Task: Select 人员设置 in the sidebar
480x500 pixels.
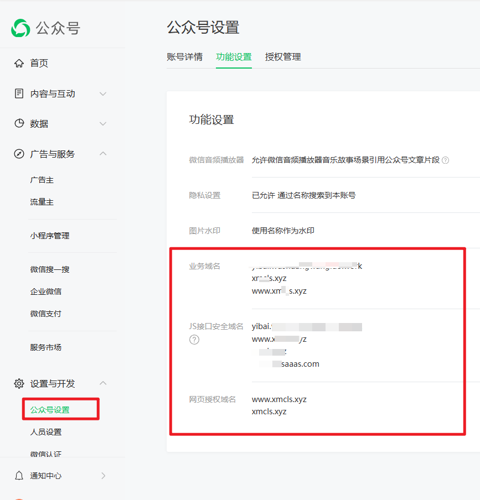Action: [x=46, y=432]
